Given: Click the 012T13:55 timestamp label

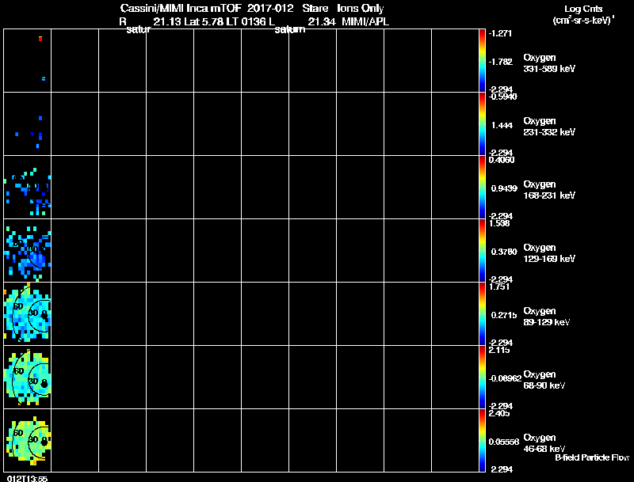Looking at the screenshot, I should (x=27, y=479).
